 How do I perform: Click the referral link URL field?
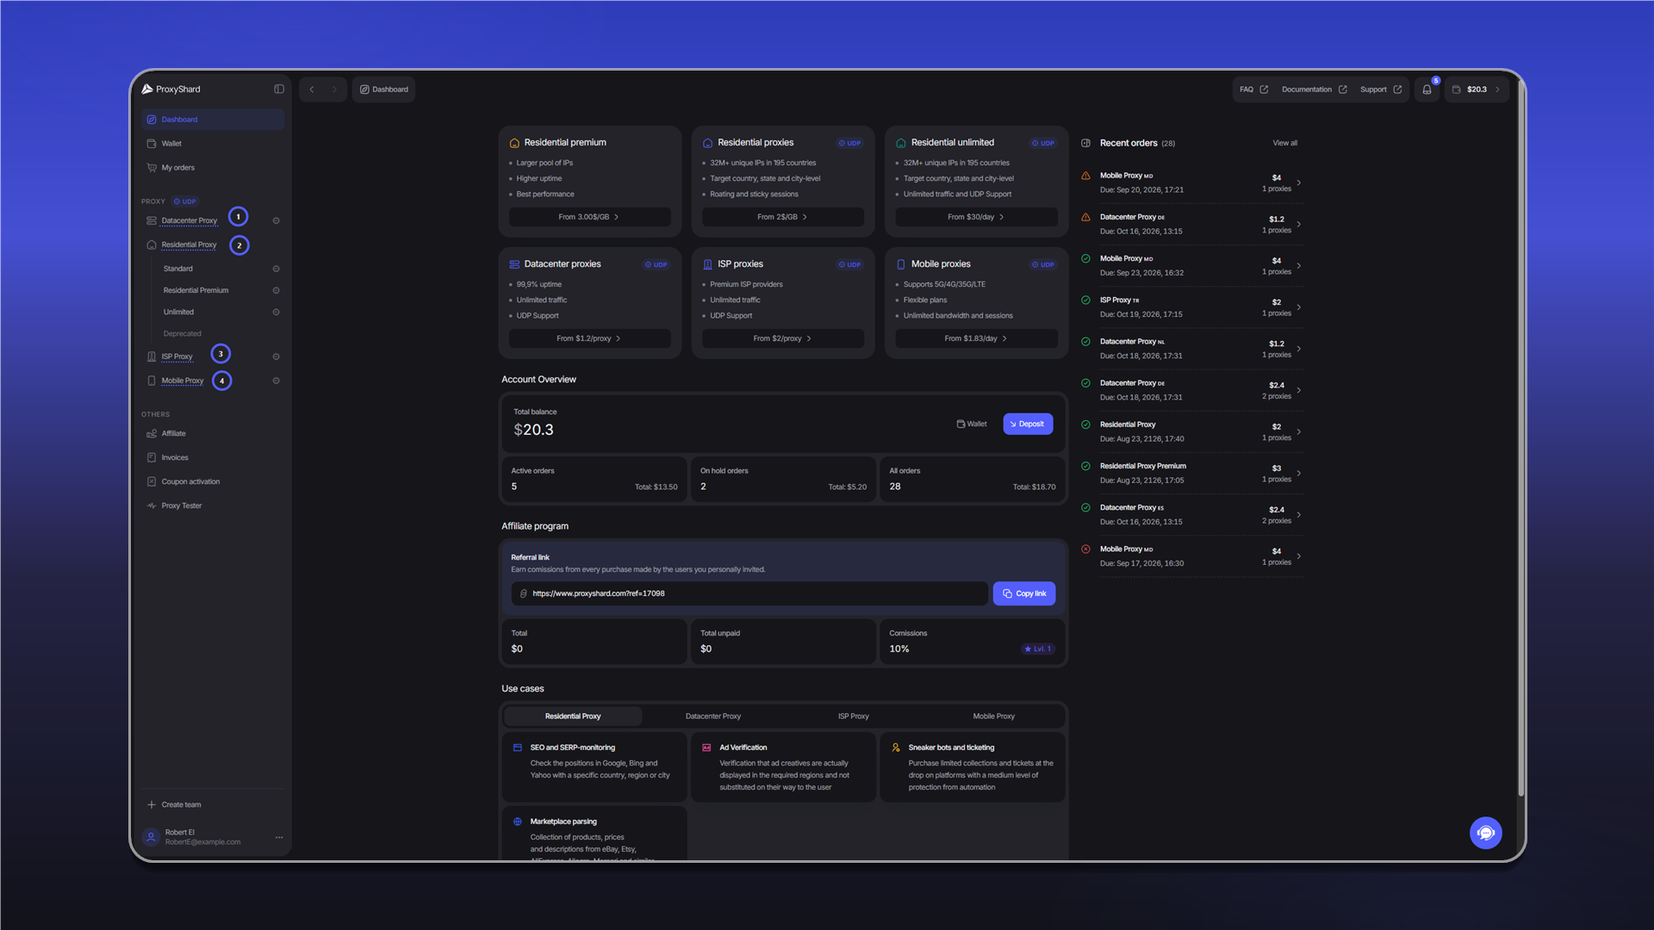749,594
